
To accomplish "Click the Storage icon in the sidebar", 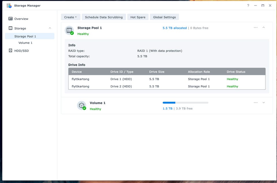I will click(11, 28).
